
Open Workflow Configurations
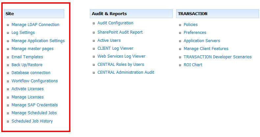coord(35,81)
